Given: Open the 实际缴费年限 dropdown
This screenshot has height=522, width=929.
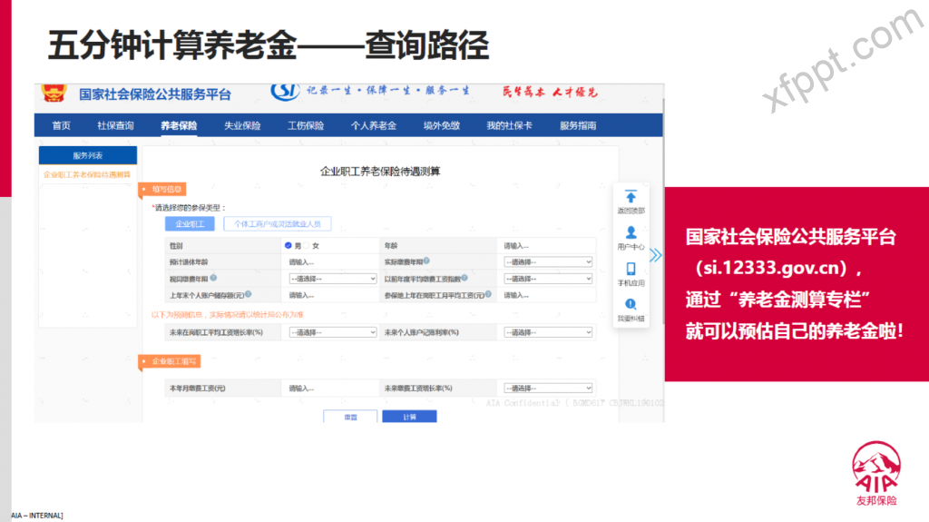Looking at the screenshot, I should point(547,262).
